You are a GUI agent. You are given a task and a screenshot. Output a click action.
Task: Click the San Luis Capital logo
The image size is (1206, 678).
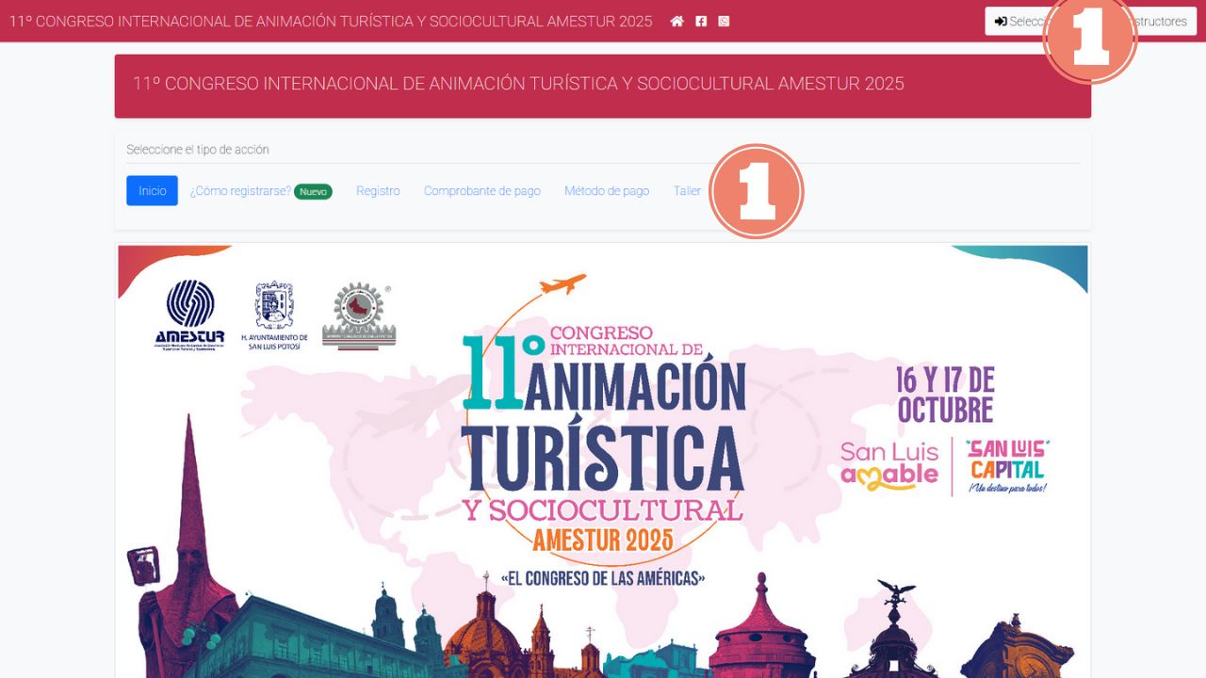1007,465
